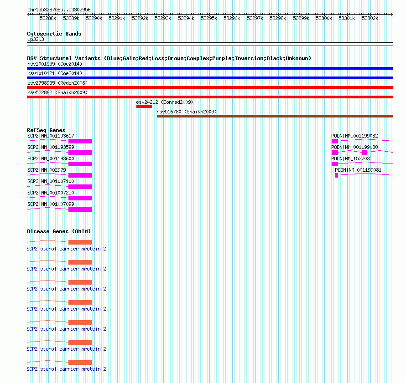
Task: Click the 53298k ruler tick label
Action: 278,18
